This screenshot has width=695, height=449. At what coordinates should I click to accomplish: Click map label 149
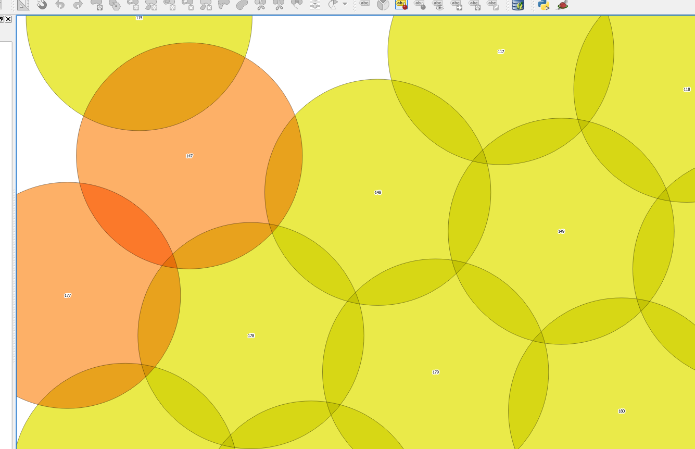[x=561, y=231]
